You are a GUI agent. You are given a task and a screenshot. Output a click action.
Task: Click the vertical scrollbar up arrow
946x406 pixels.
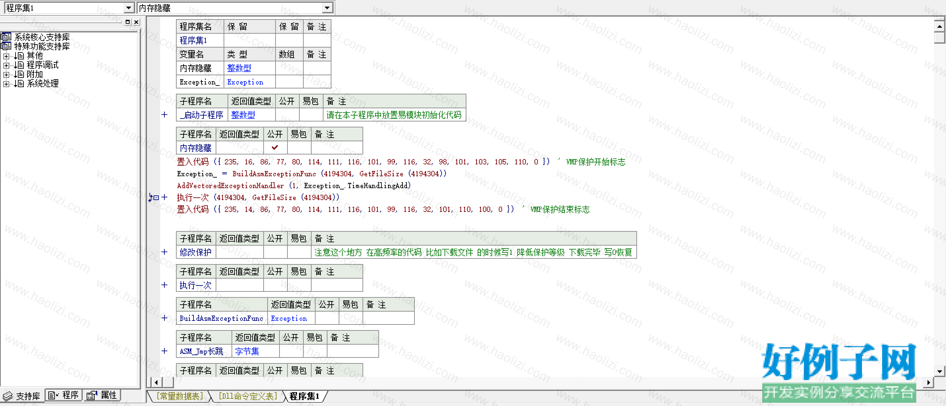[x=939, y=26]
